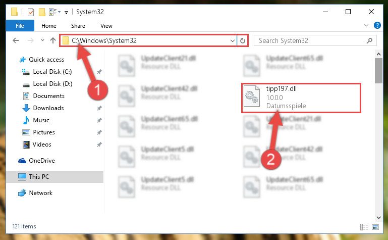Select the tipp197.dll file
This screenshot has width=388, height=240.
click(301, 98)
